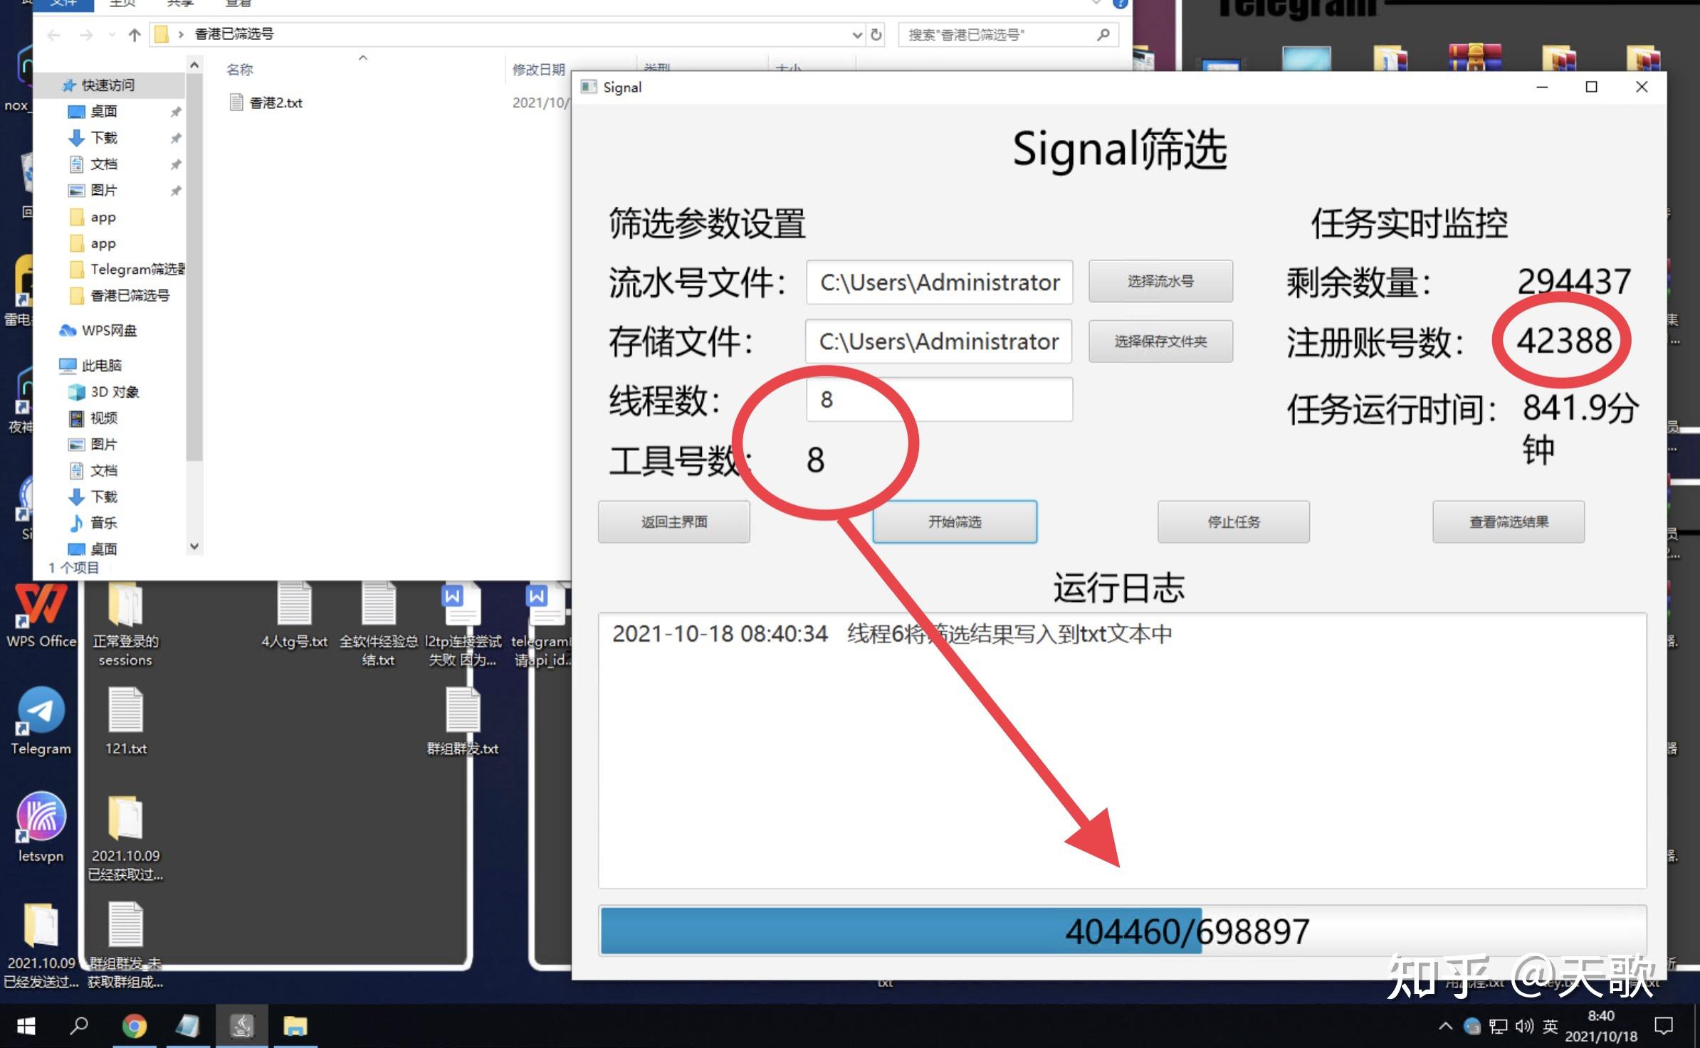Open 2021.10.09 已经获取过 folder
The width and height of the screenshot is (1700, 1048).
point(126,838)
